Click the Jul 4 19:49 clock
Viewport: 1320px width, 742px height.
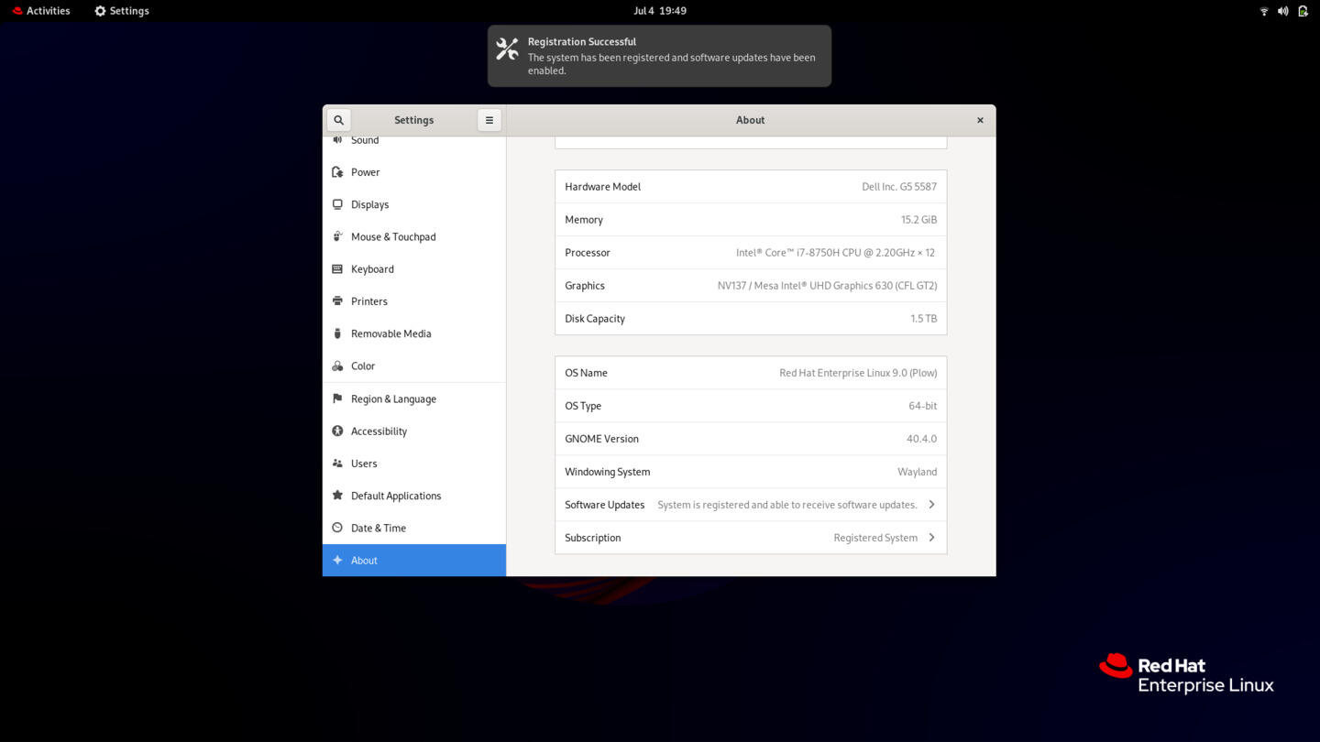tap(660, 11)
